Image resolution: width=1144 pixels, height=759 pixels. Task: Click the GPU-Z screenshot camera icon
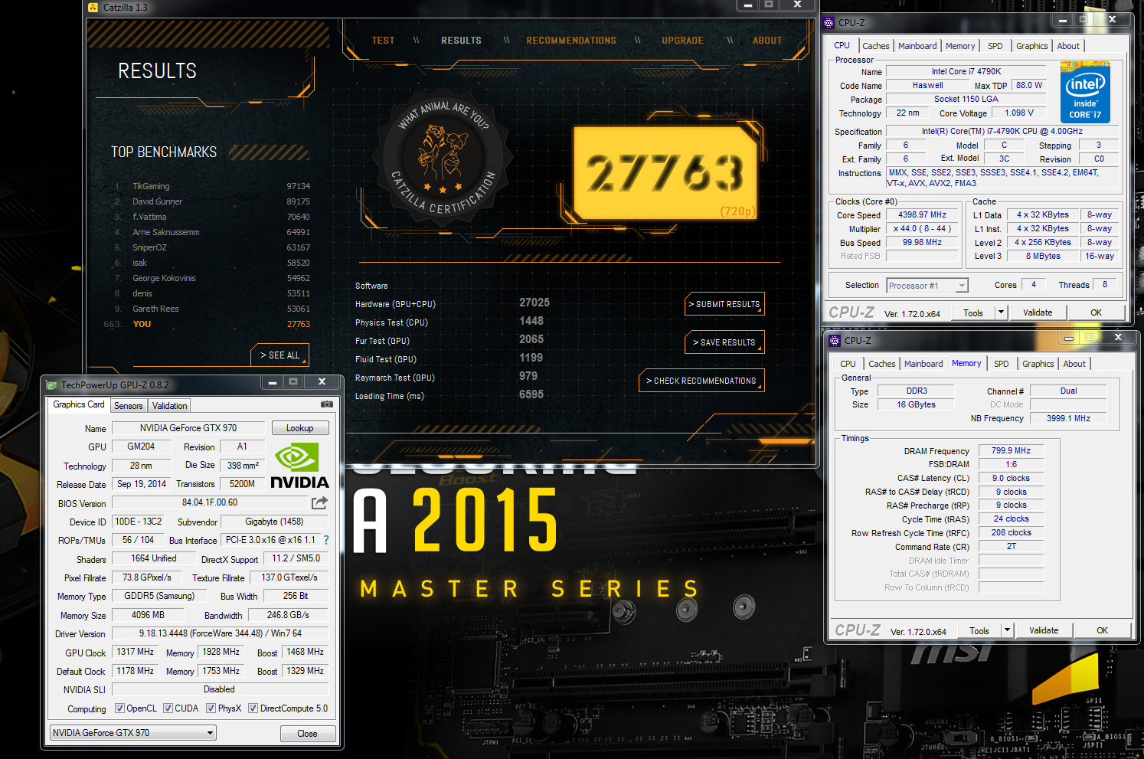326,404
